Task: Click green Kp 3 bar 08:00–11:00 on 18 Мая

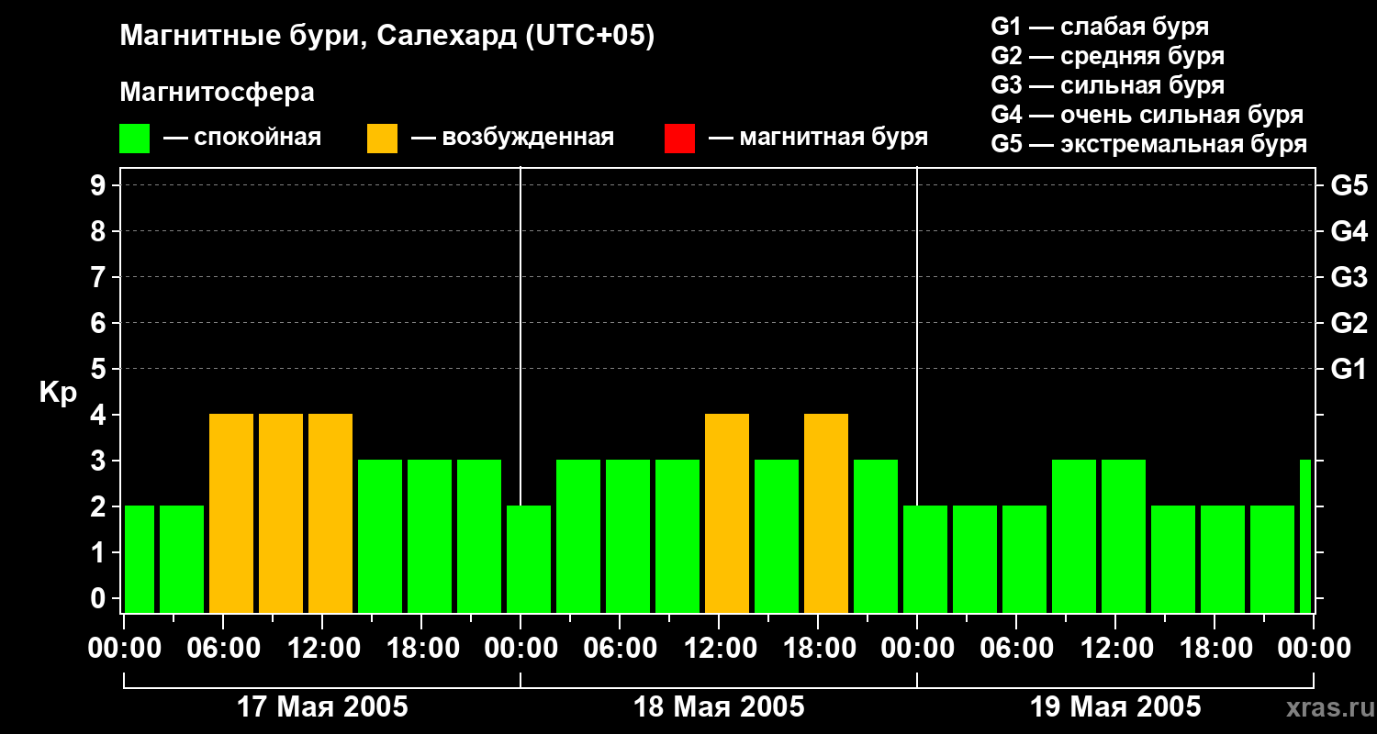Action: pyautogui.click(x=677, y=536)
